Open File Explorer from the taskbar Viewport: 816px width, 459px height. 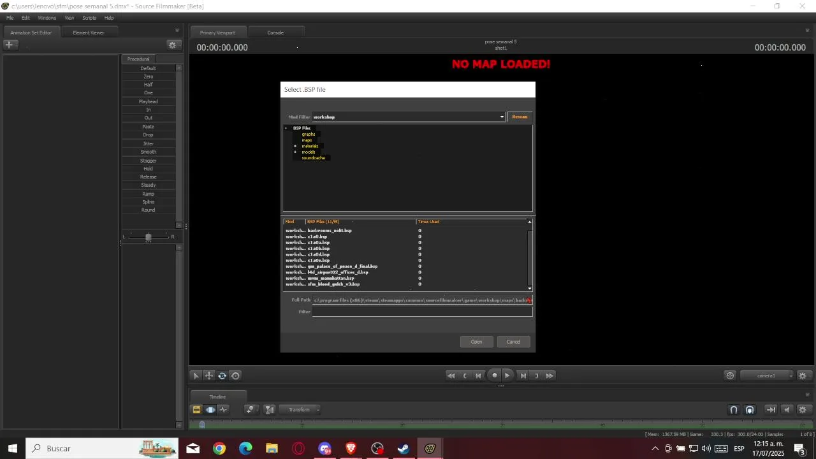tap(272, 448)
